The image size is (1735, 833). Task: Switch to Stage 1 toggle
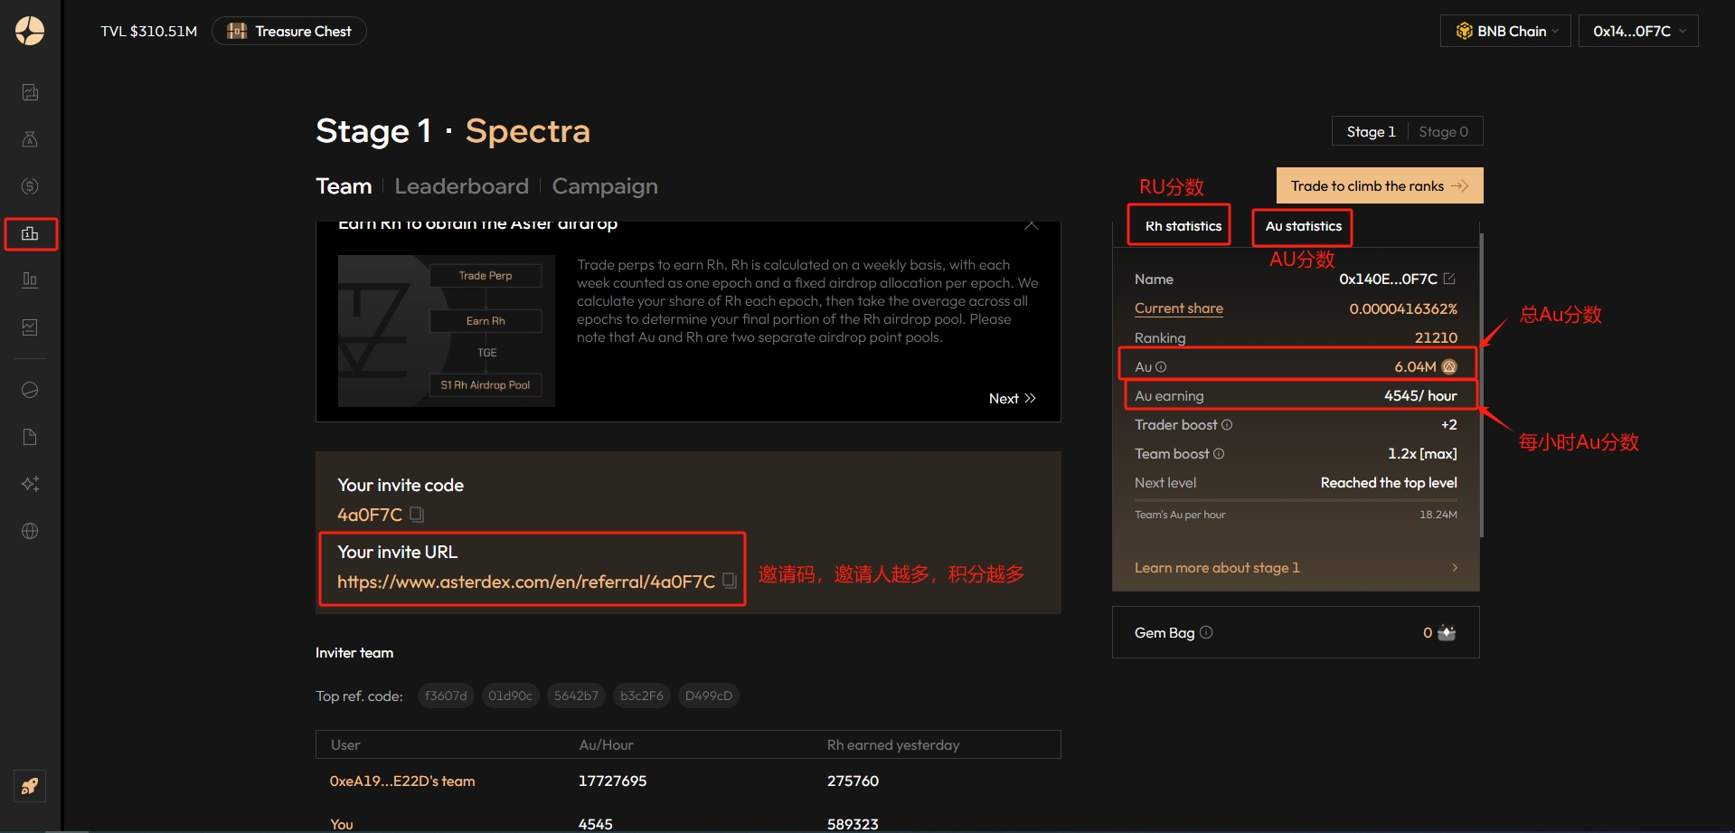click(1371, 131)
